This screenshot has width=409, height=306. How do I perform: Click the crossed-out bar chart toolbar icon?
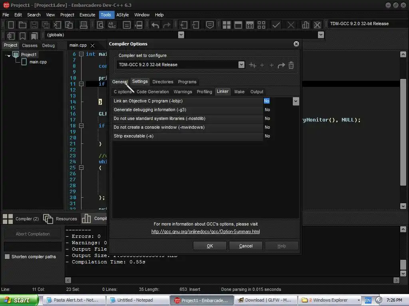pyautogui.click(x=317, y=25)
